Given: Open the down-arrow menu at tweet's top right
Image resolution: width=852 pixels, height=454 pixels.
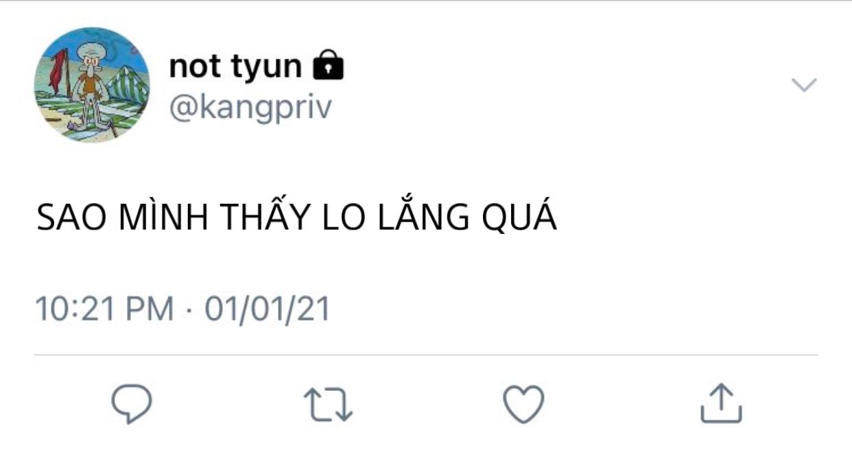Looking at the screenshot, I should click(x=804, y=85).
